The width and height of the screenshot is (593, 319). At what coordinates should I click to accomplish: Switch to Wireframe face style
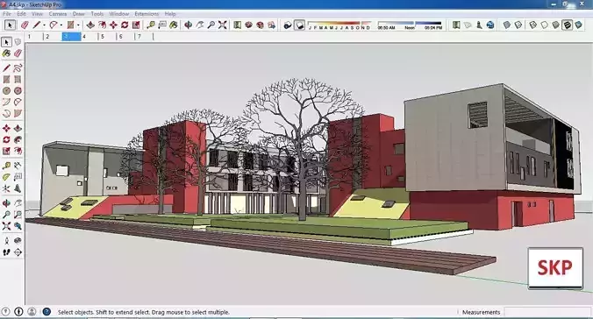coord(532,25)
